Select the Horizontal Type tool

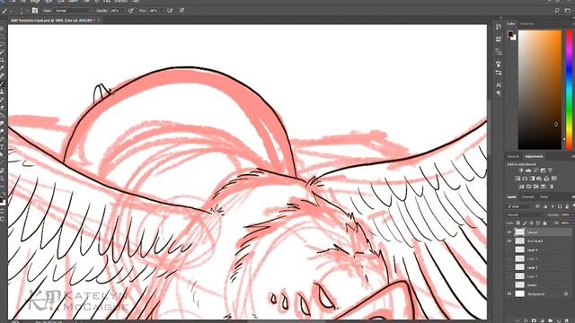tap(2, 147)
